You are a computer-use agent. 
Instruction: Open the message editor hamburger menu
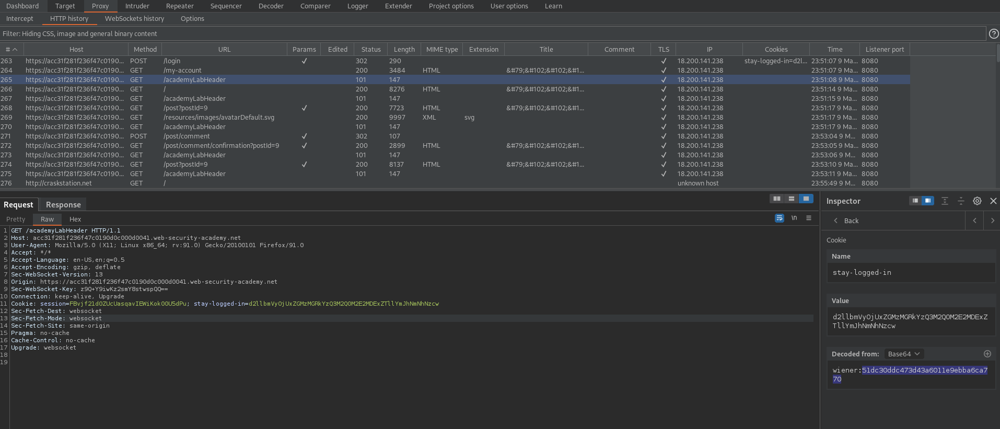click(x=809, y=218)
